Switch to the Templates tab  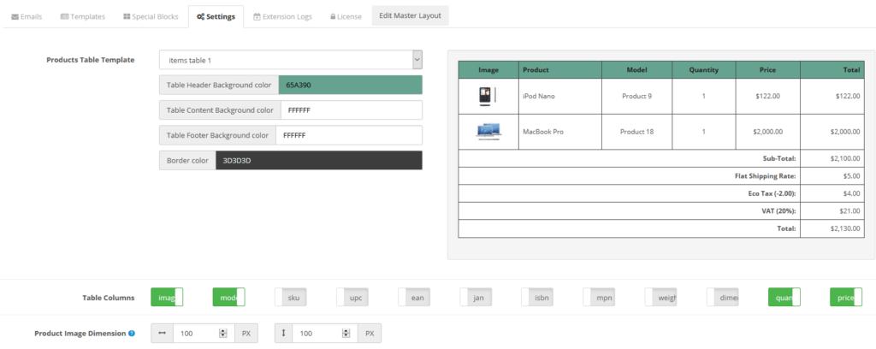pos(83,17)
